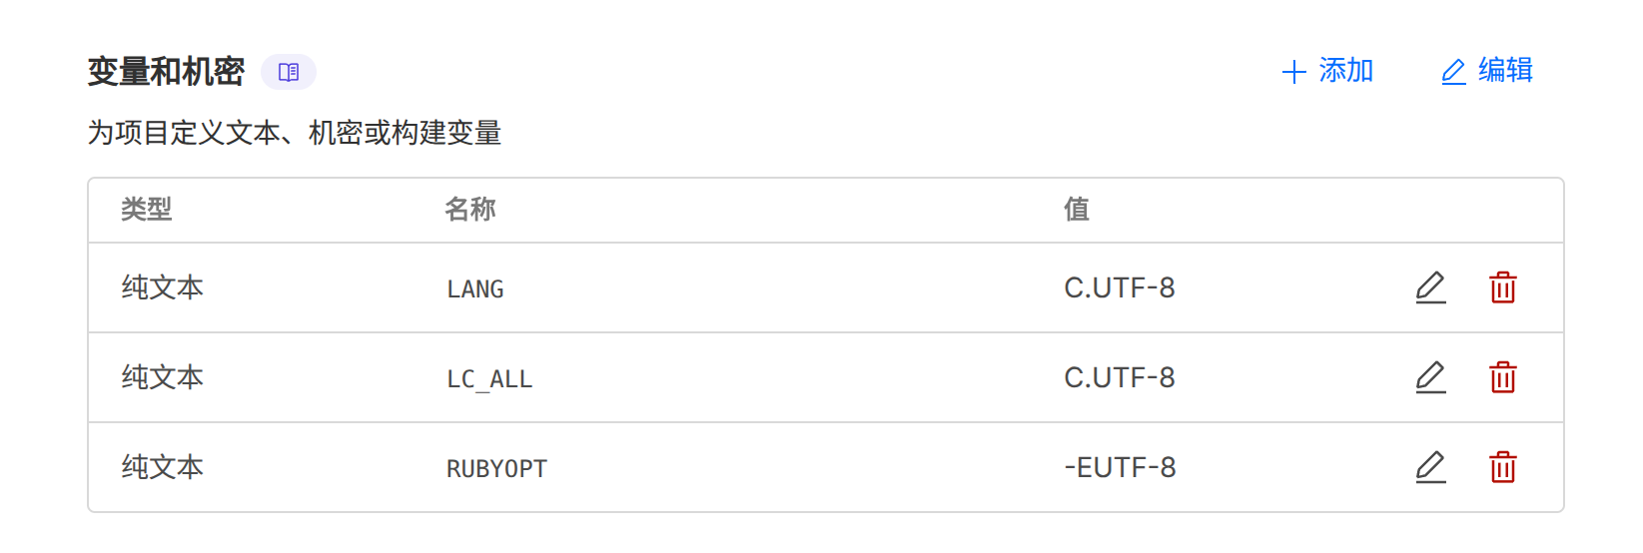The width and height of the screenshot is (1643, 553).
Task: Click the 添加 (add) button
Action: coord(1327,71)
